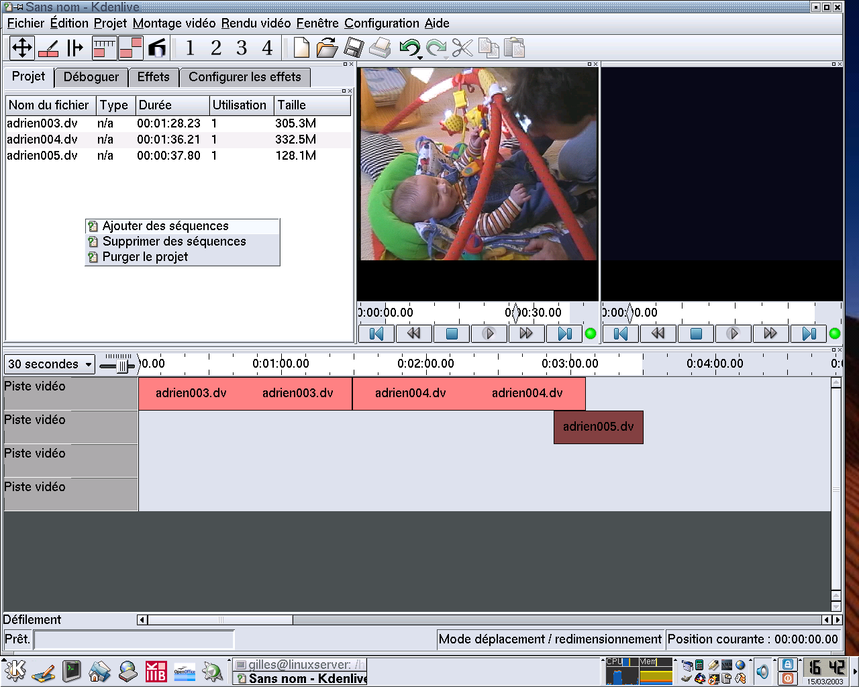Toggle snap to frame ruler button
The width and height of the screenshot is (859, 687).
click(104, 48)
